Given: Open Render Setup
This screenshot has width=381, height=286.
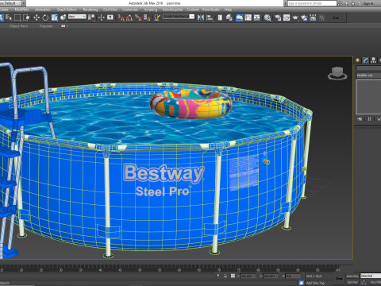Looking at the screenshot, I should (x=278, y=17).
